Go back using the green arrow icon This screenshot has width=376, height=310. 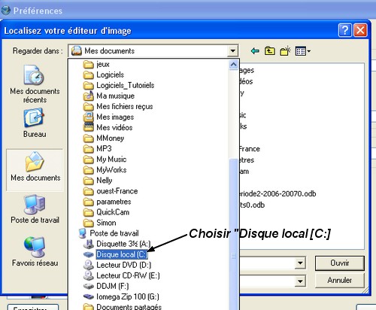click(x=255, y=51)
